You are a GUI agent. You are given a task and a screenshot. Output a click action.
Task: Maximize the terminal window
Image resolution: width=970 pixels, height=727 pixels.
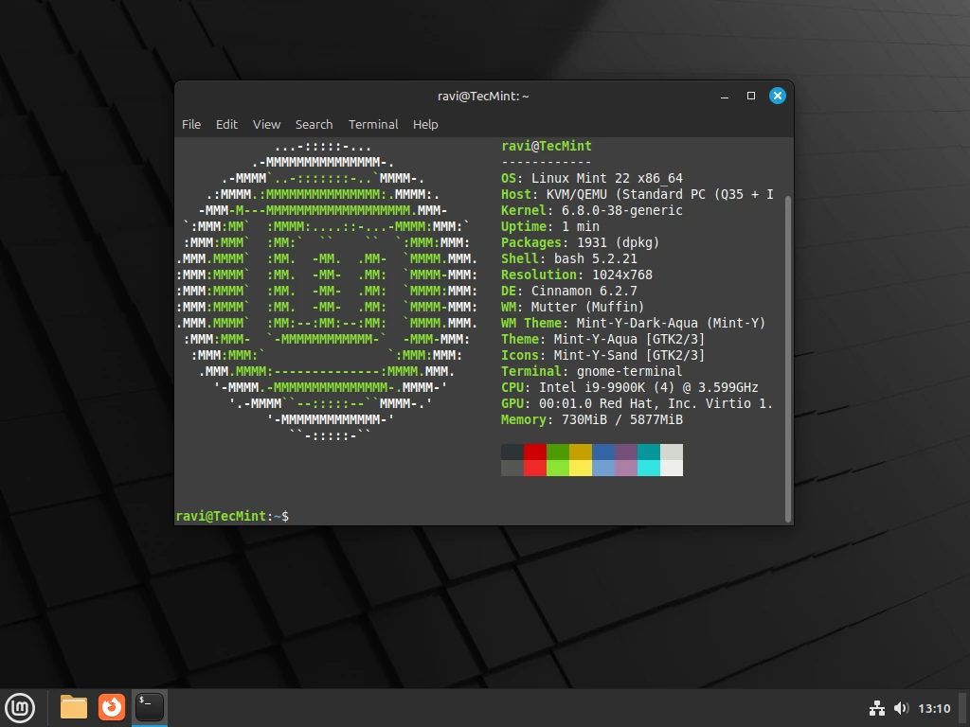(x=751, y=96)
